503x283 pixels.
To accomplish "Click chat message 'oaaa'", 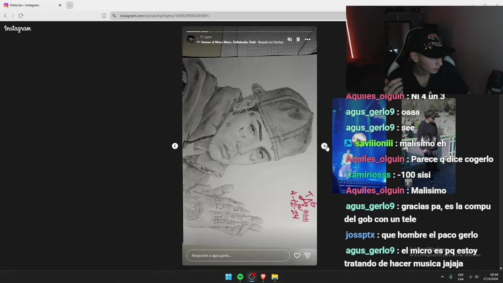I will coord(410,112).
